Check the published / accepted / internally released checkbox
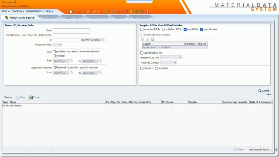Viewport: 279px width, 157px height. [x=54, y=51]
